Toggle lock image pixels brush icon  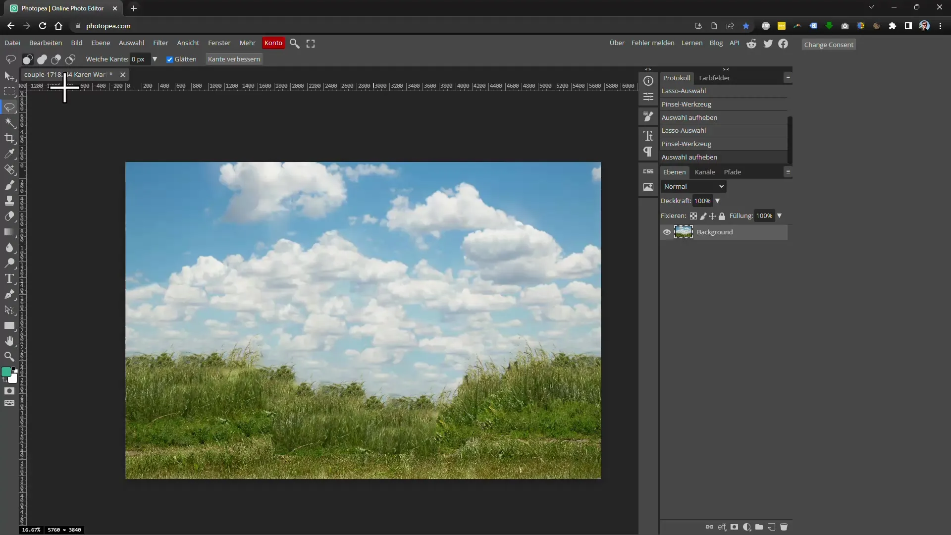click(x=703, y=216)
